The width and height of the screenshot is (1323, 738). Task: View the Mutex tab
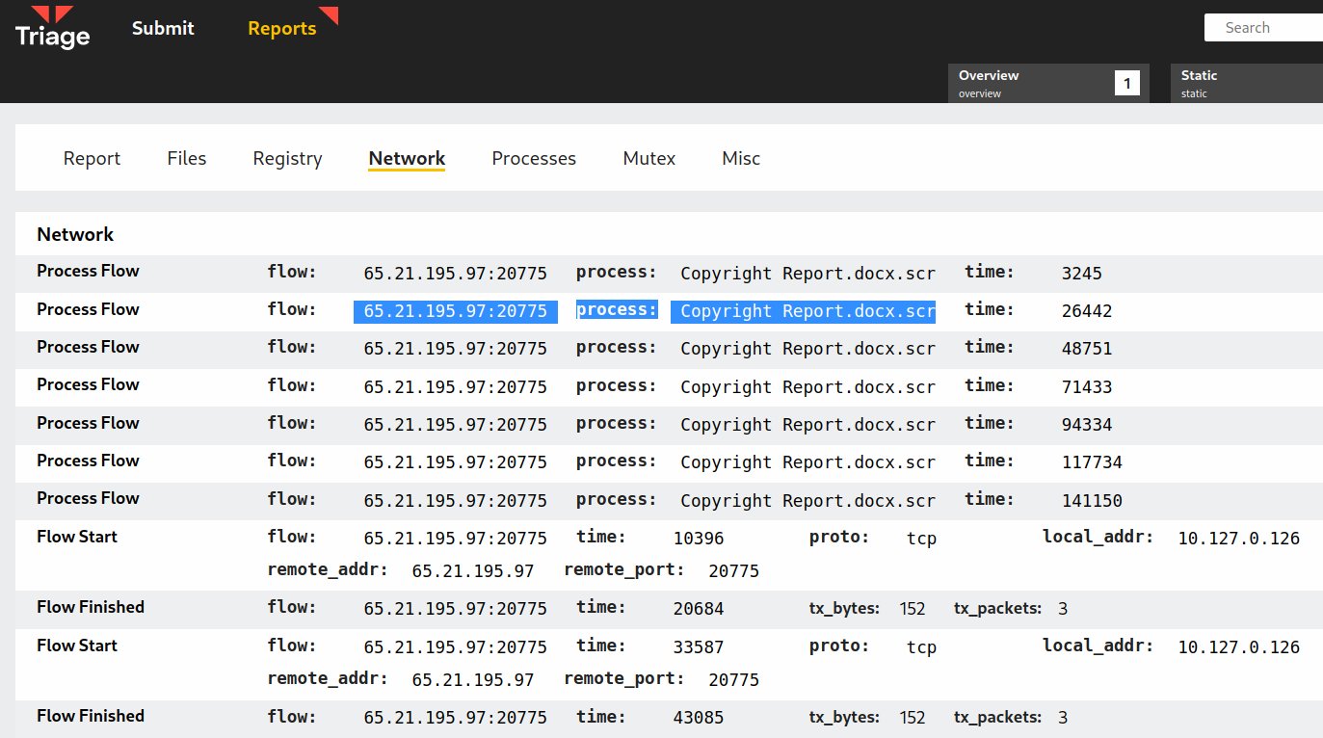tap(648, 159)
